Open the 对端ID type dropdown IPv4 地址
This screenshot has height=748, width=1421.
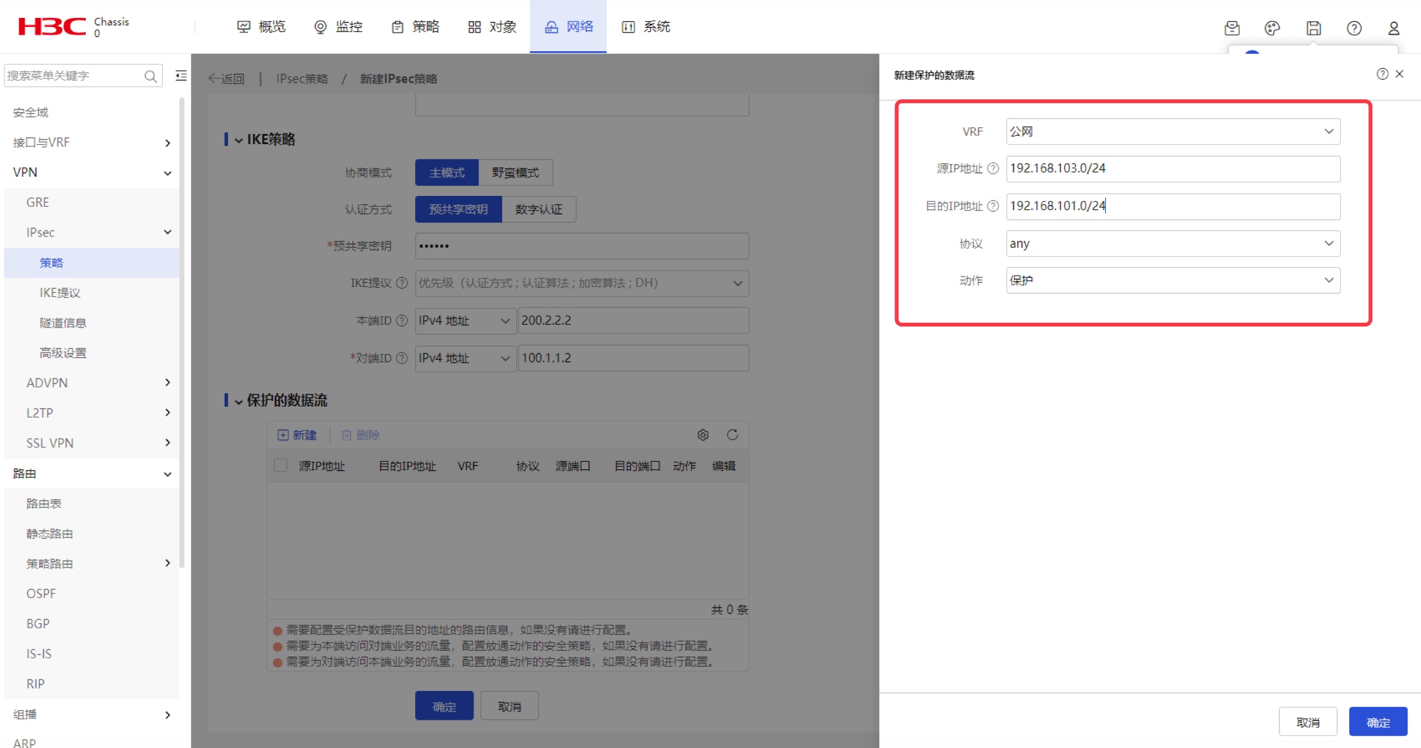[465, 358]
